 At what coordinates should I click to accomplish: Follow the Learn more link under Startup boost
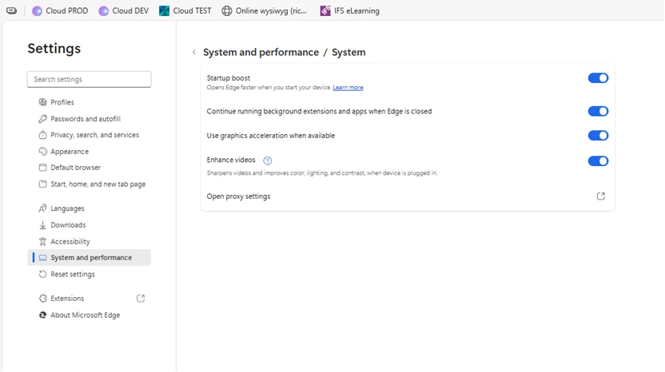click(348, 88)
